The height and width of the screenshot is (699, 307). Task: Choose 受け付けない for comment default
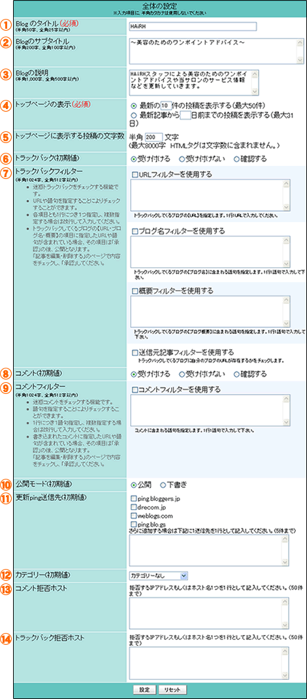182,374
